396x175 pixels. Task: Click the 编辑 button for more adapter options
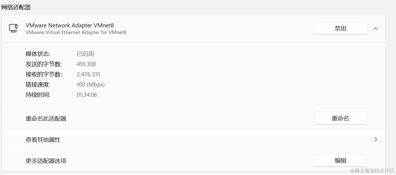(340, 161)
